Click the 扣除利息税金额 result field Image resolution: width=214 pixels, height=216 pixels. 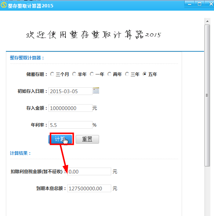pos(89,172)
